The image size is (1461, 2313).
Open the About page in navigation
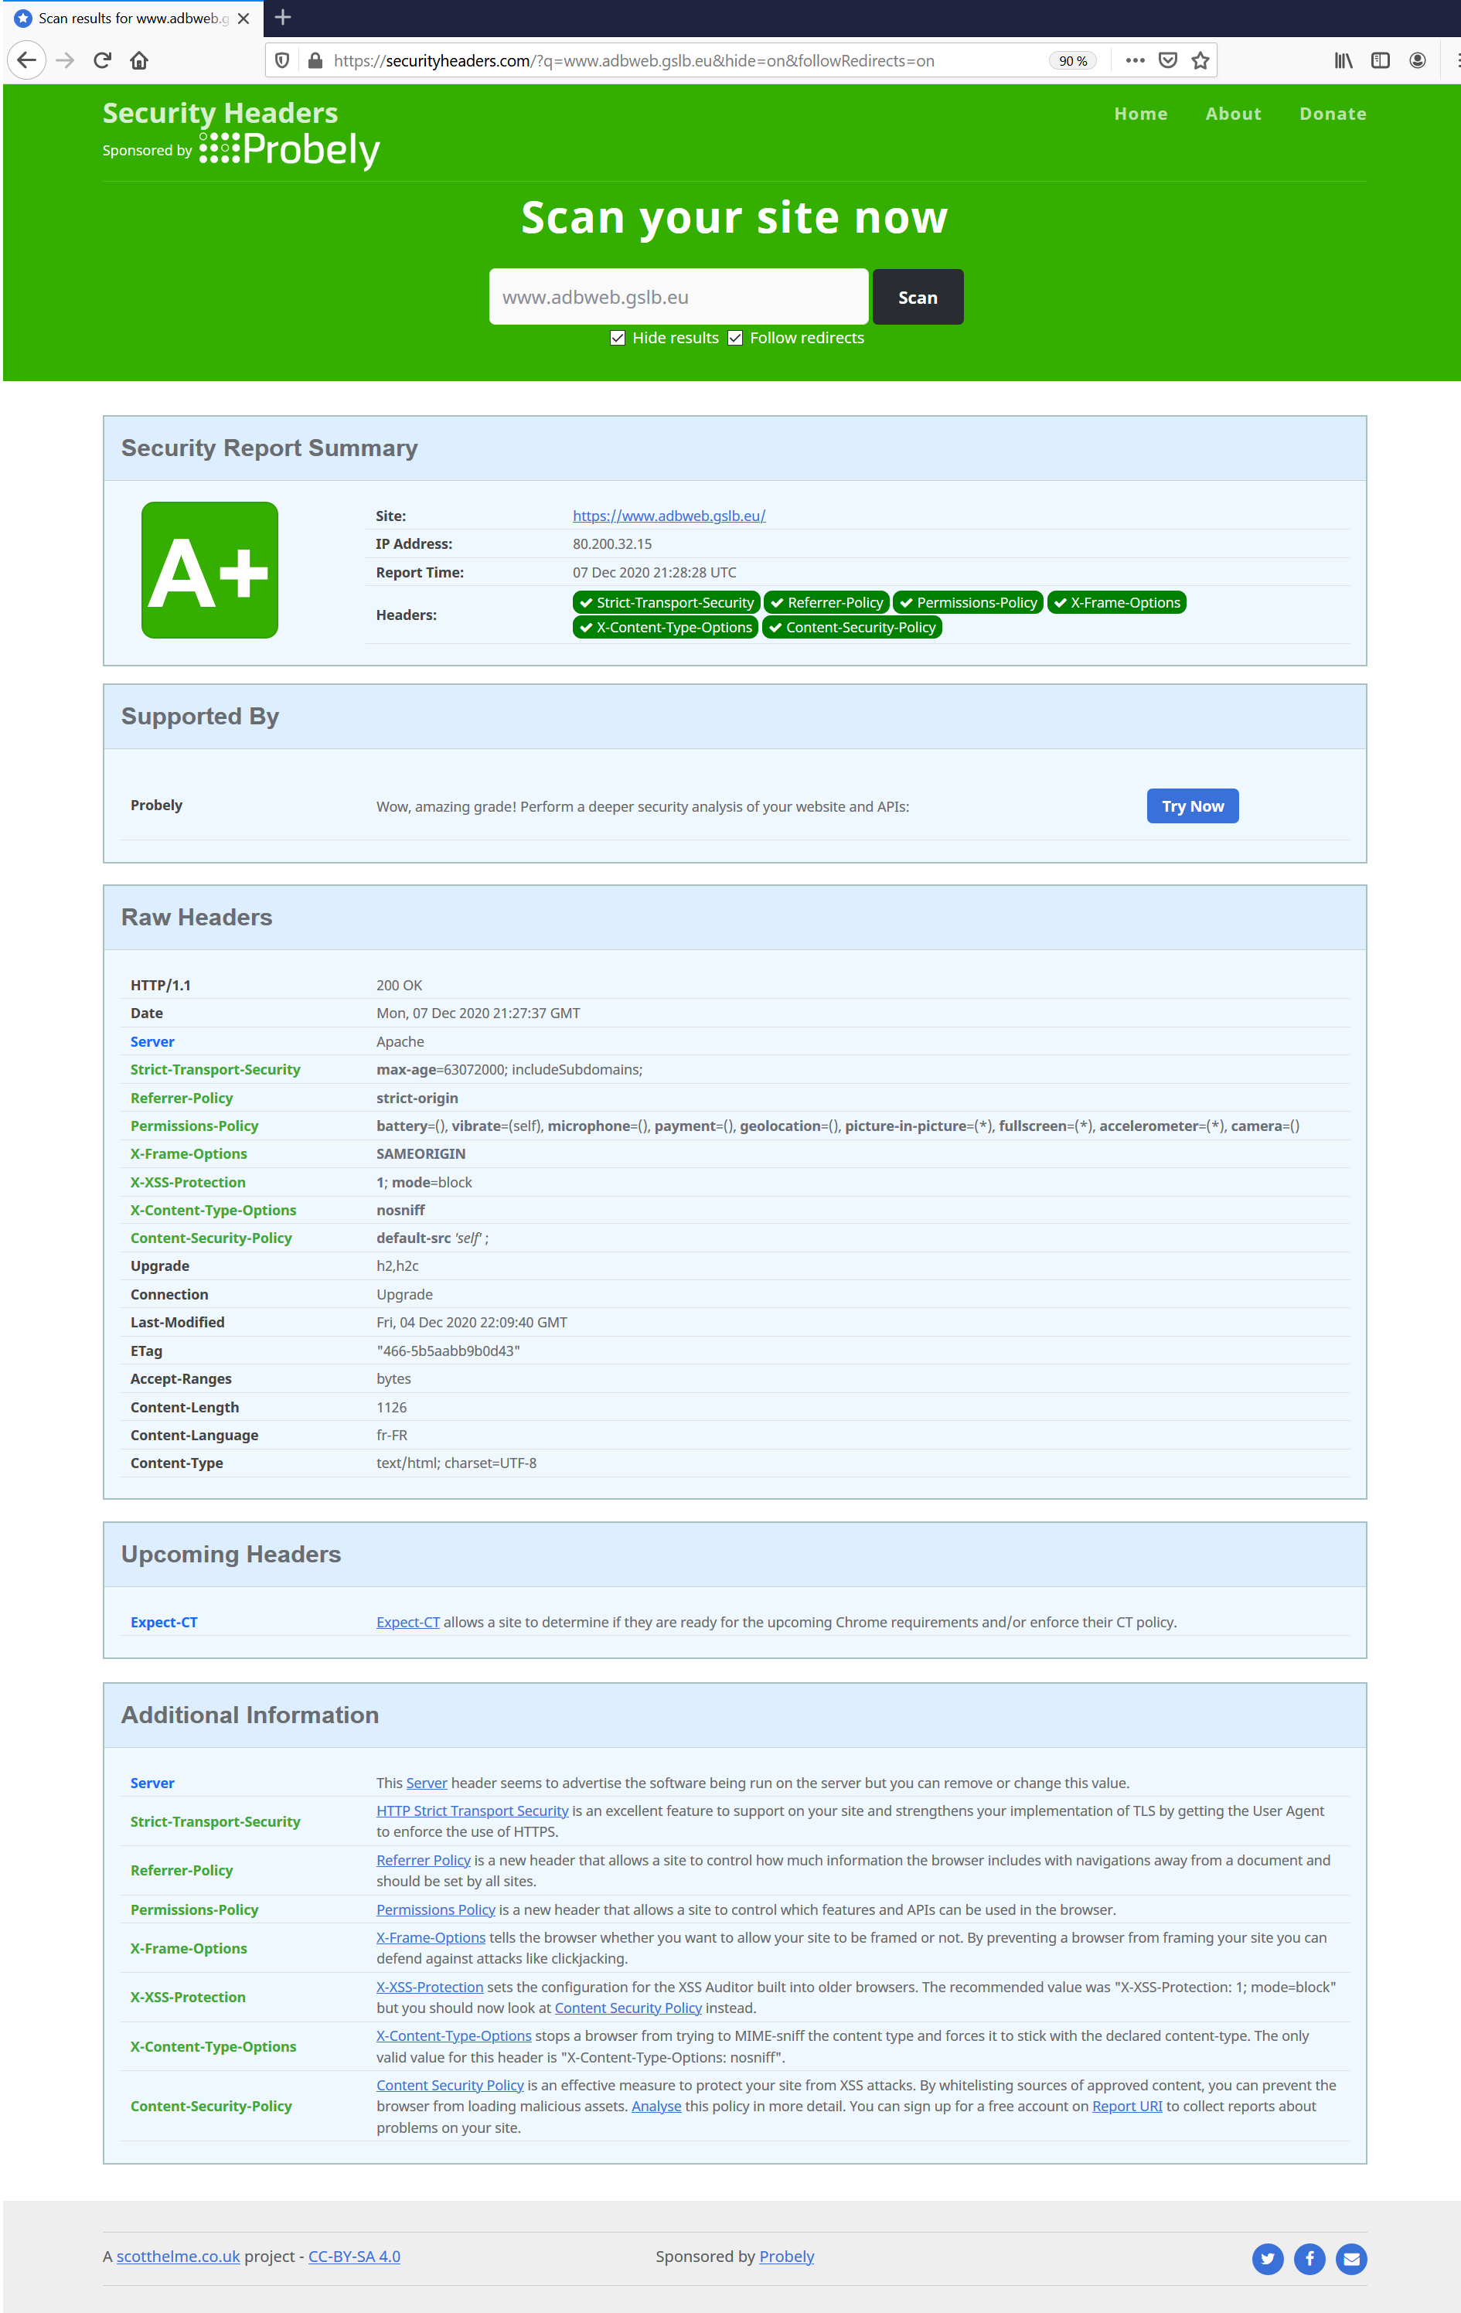coord(1232,114)
